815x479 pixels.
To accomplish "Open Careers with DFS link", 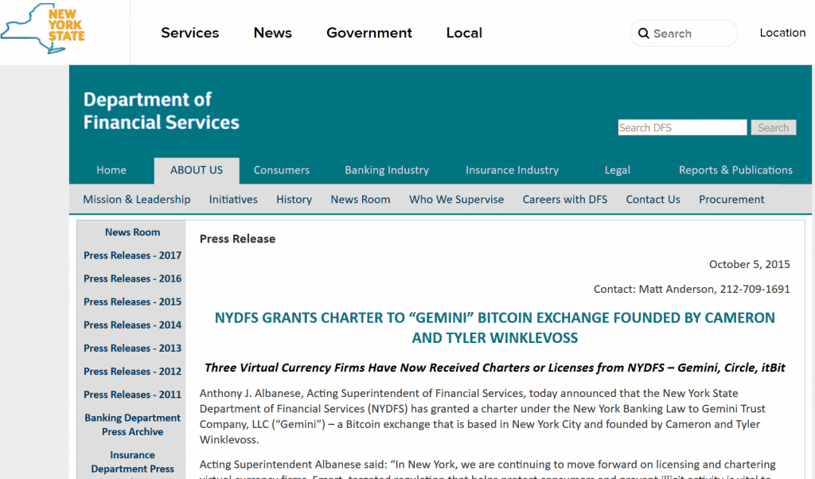I will pyautogui.click(x=564, y=200).
